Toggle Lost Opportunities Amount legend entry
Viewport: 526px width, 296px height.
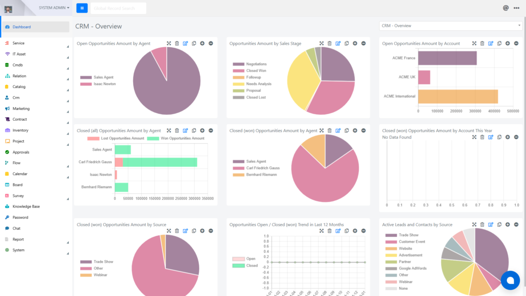116,138
